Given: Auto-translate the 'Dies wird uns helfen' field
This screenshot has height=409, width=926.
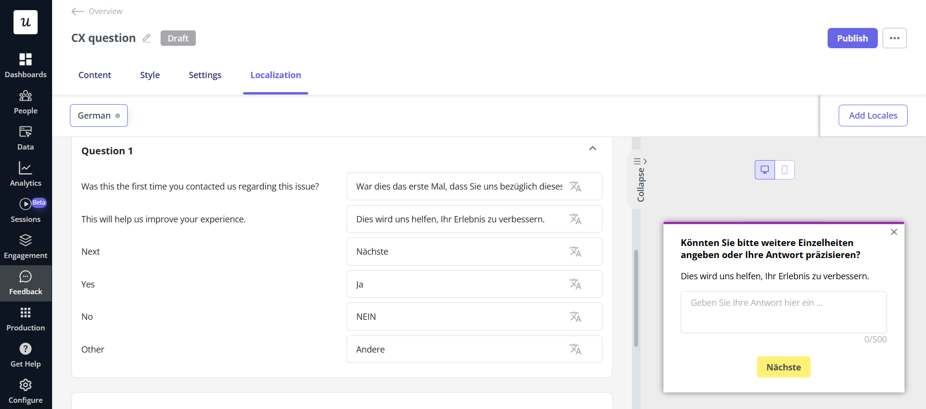Looking at the screenshot, I should (575, 219).
